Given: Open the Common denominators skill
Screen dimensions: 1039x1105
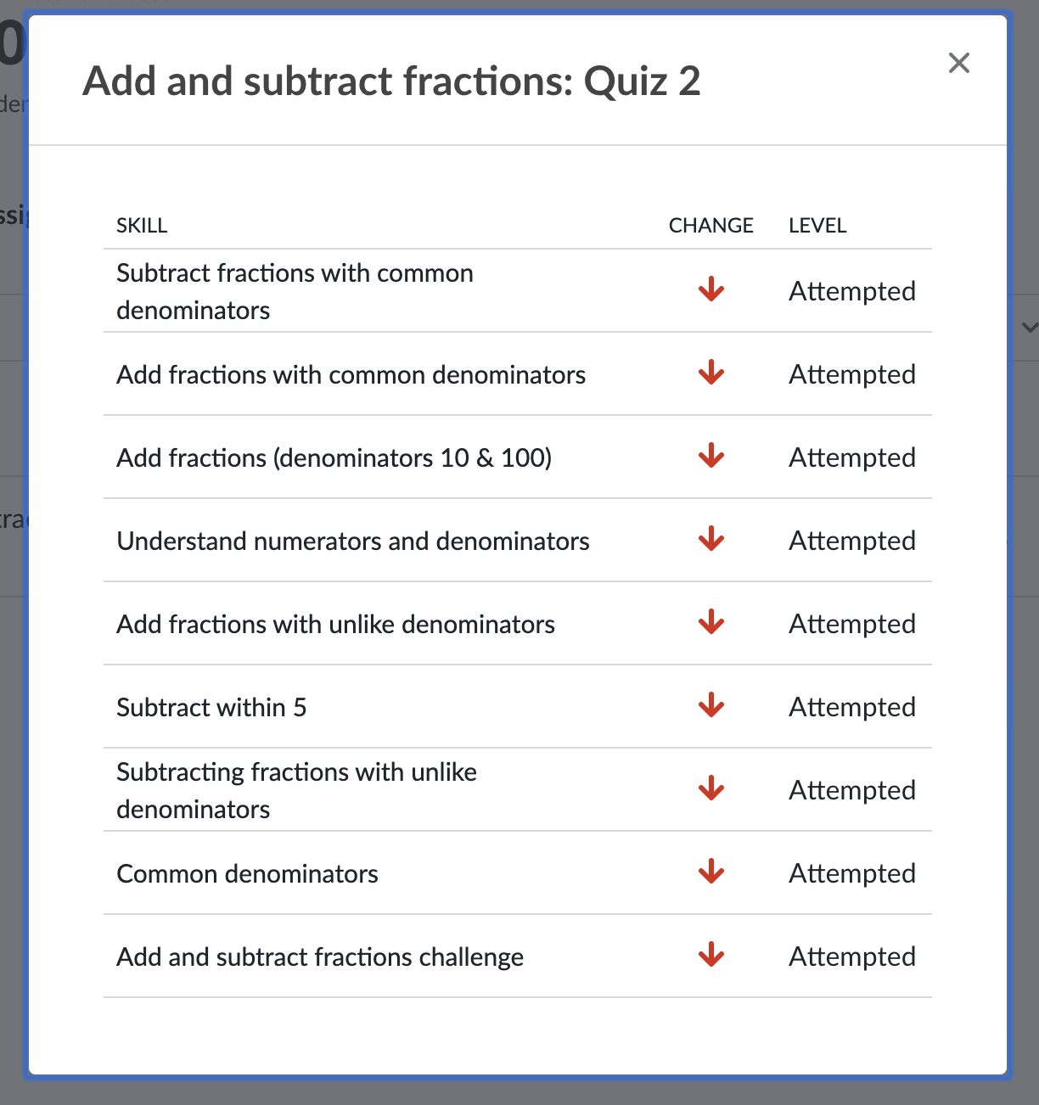Looking at the screenshot, I should (247, 873).
